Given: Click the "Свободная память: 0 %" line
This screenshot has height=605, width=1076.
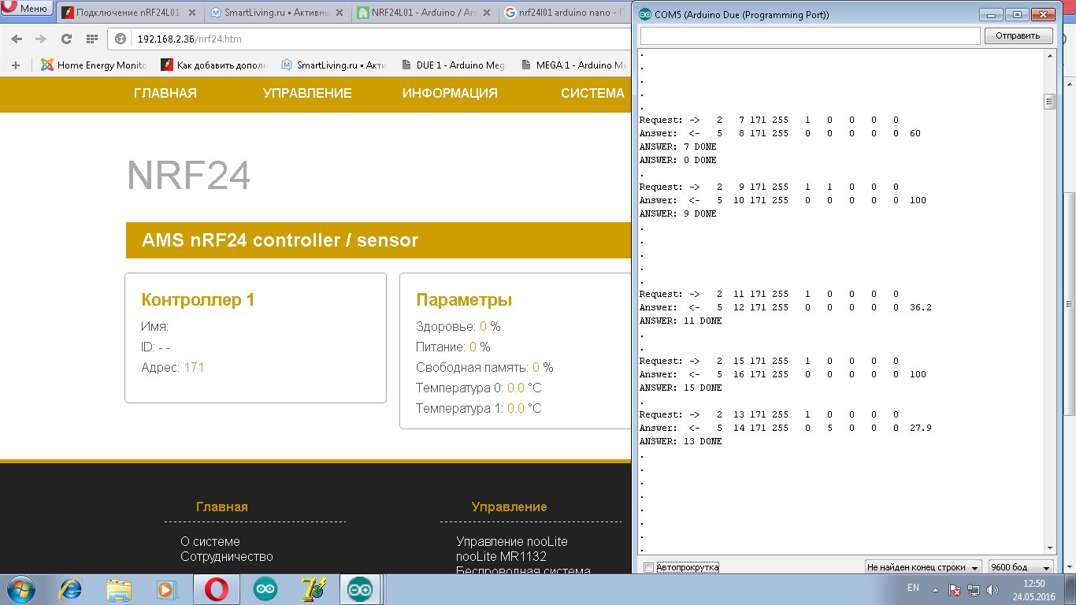Looking at the screenshot, I should [484, 367].
